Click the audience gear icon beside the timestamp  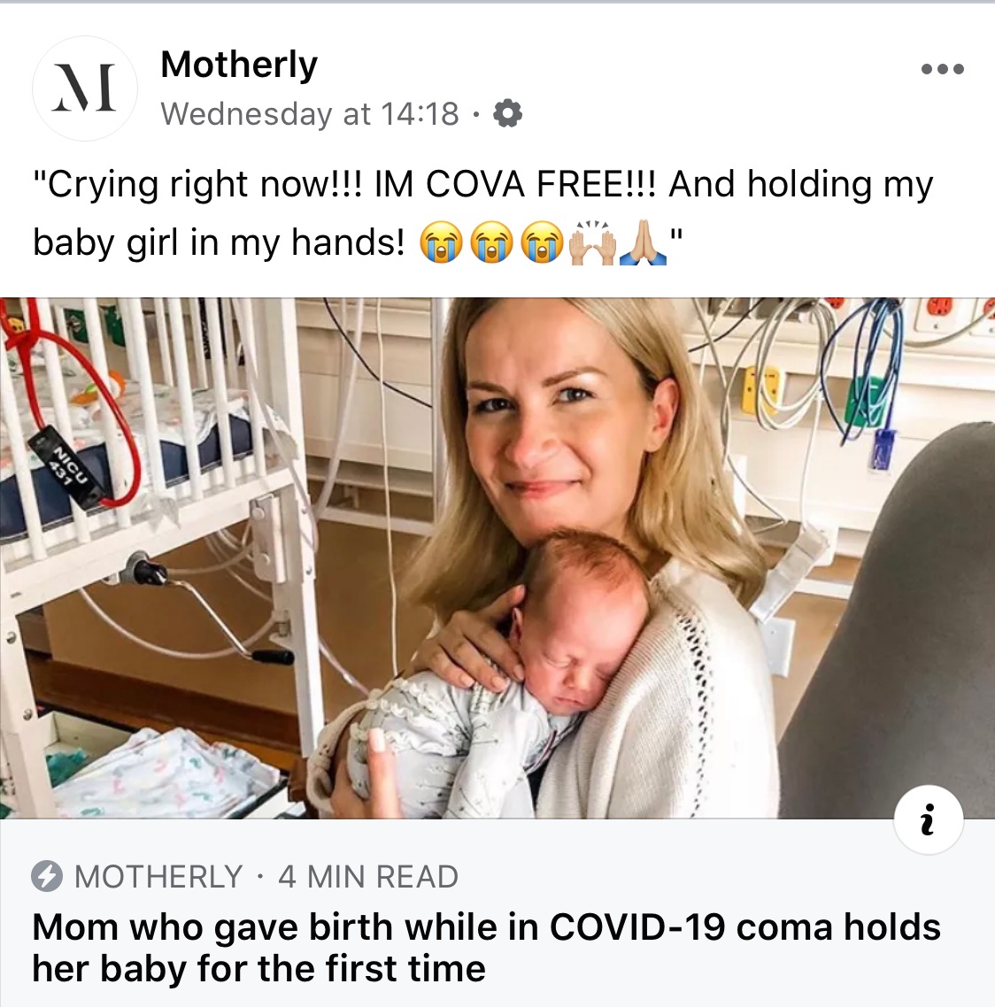tap(507, 114)
